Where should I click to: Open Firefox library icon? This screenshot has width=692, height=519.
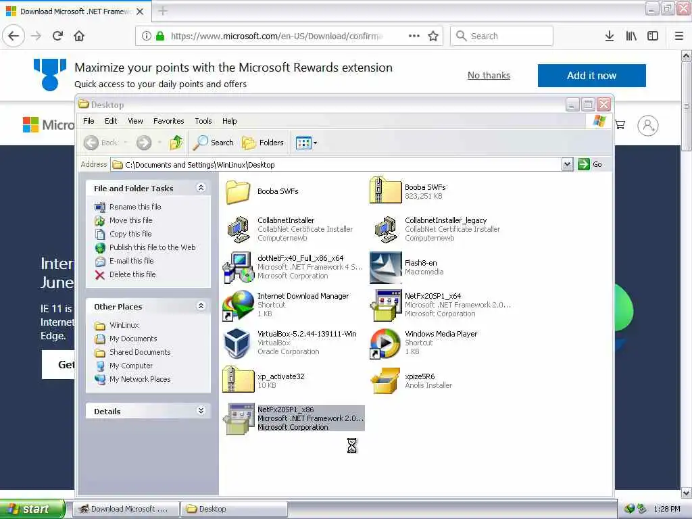coord(631,36)
